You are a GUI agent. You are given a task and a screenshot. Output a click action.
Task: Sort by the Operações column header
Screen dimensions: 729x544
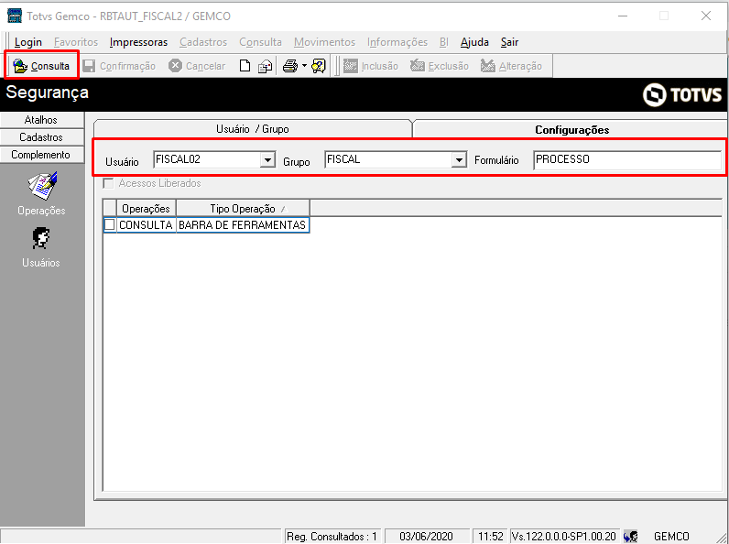[146, 208]
